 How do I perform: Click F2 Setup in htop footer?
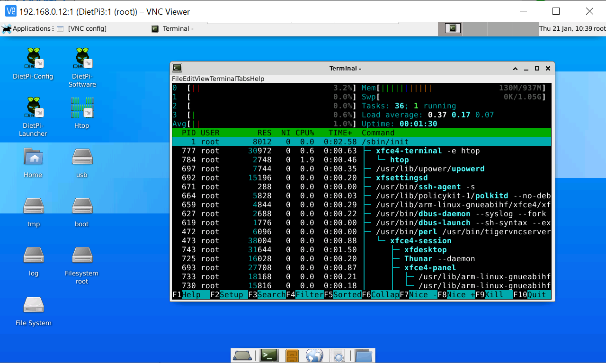[227, 295]
